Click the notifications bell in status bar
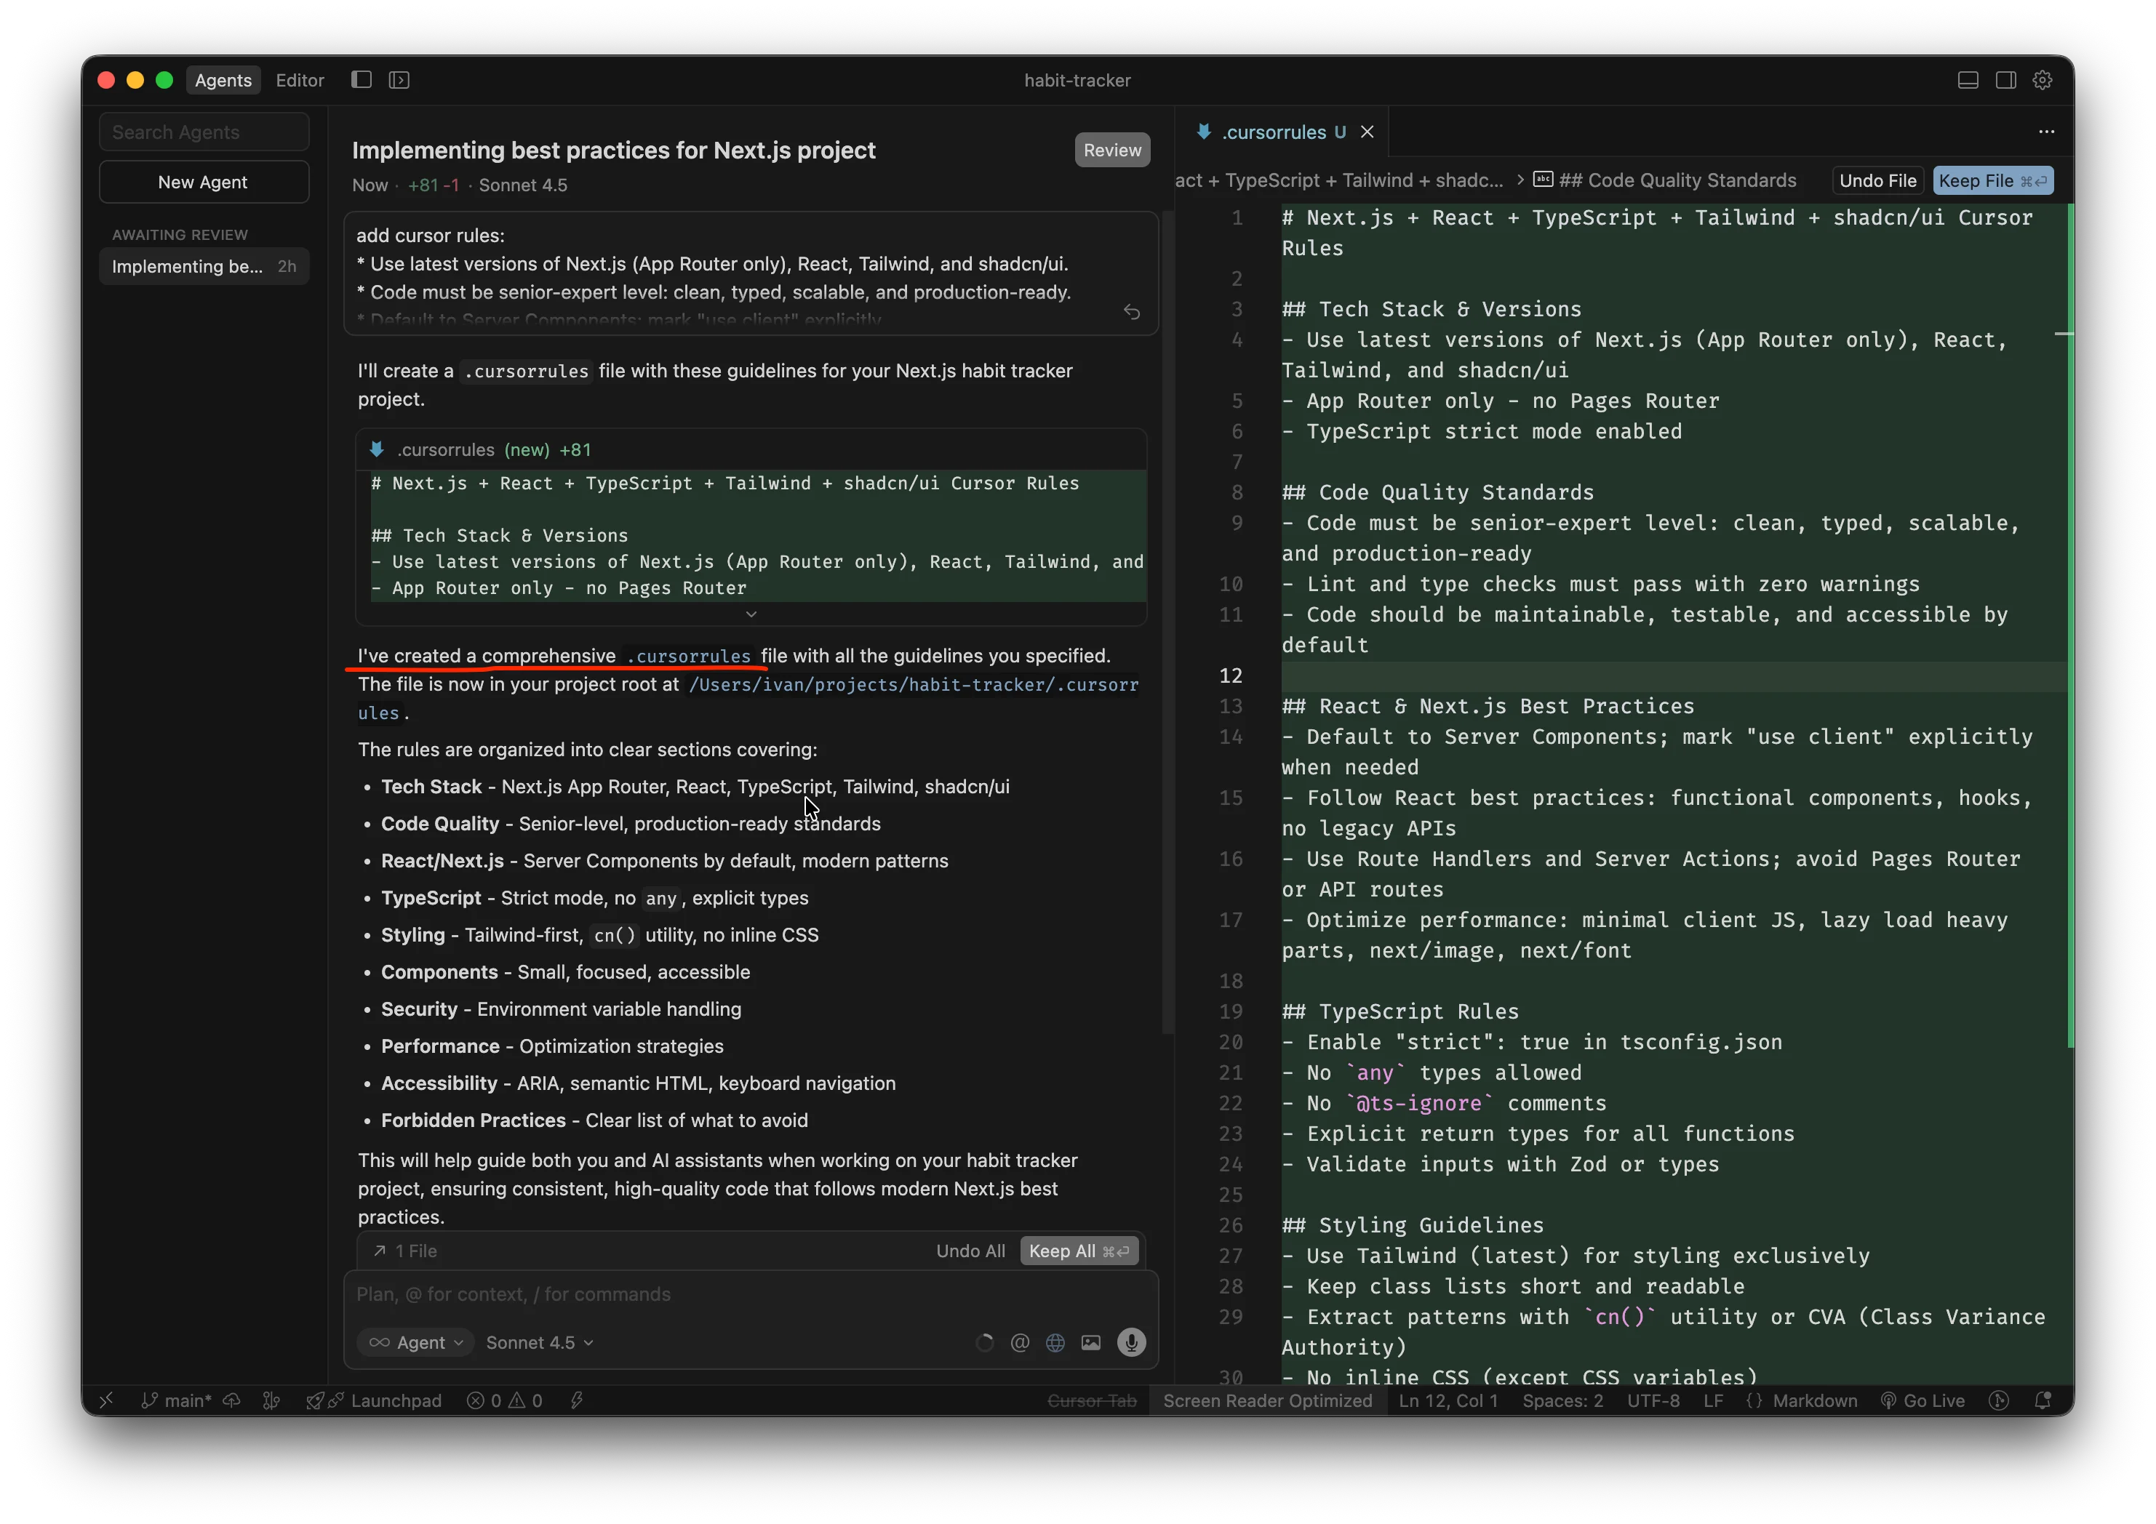The image size is (2156, 1524). [2043, 1401]
